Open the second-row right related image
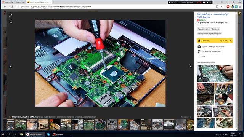The width and height of the screenshot is (244, 137). click(x=223, y=88)
